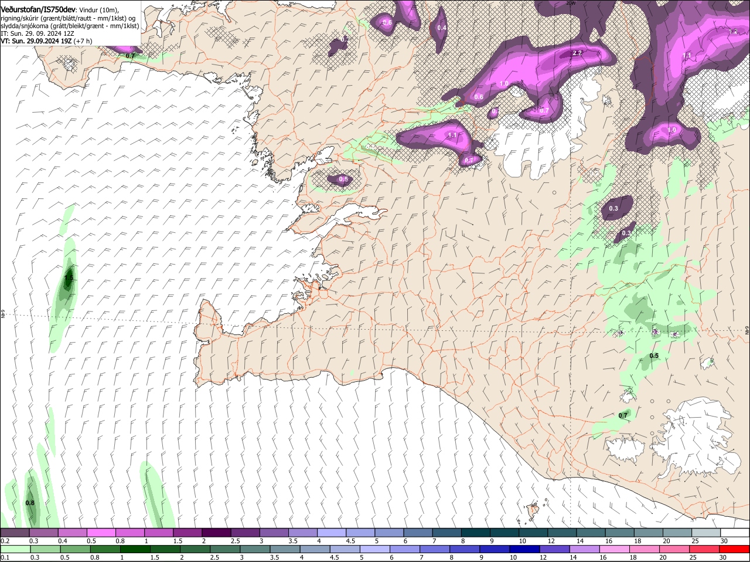
Task: Click the 0.4 label in the northern purple patch
Action: (x=442, y=28)
